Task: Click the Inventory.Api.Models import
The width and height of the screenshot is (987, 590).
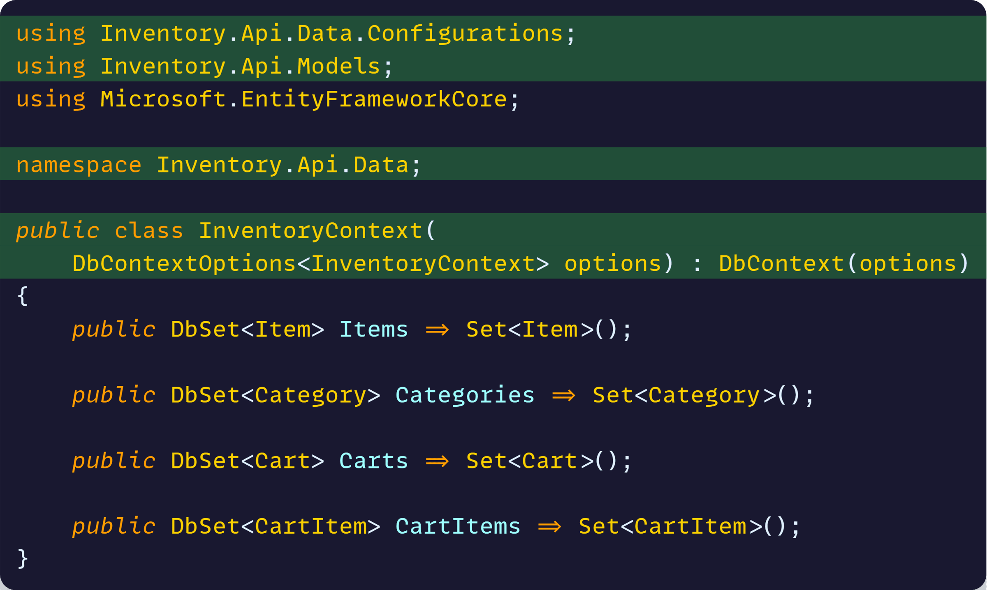Action: (240, 67)
